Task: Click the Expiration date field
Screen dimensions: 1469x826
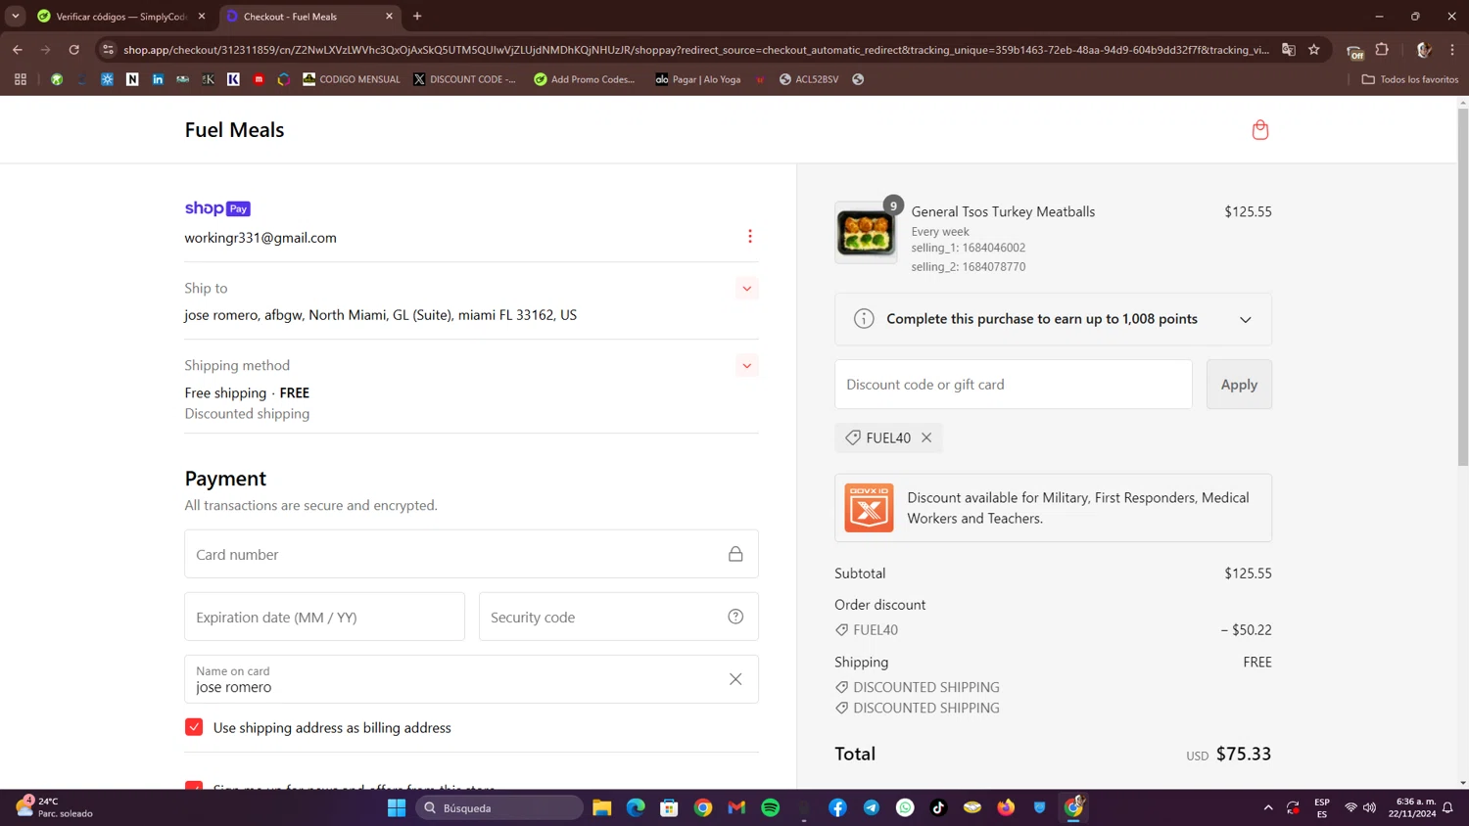Action: click(324, 617)
